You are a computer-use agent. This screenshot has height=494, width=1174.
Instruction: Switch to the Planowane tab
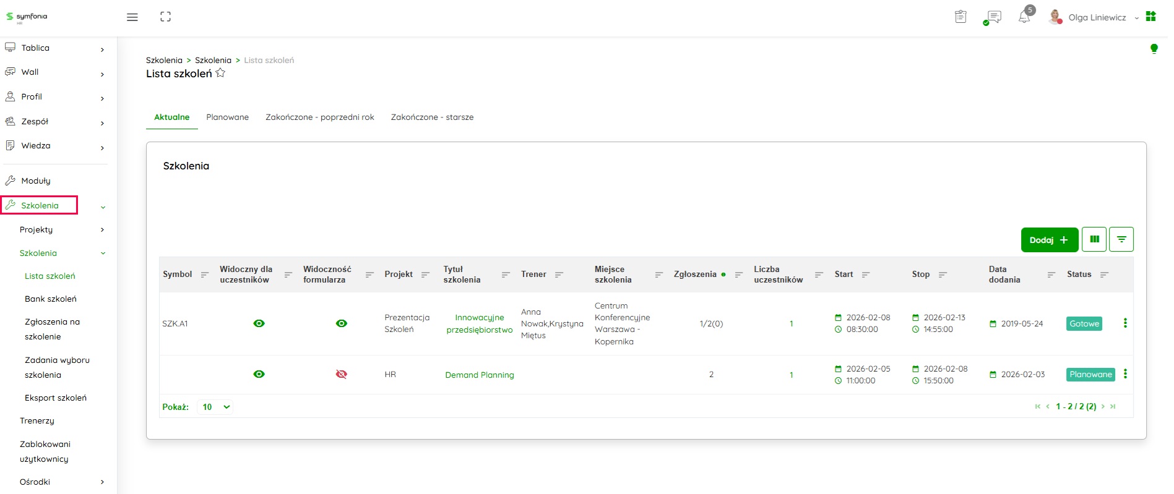tap(227, 117)
